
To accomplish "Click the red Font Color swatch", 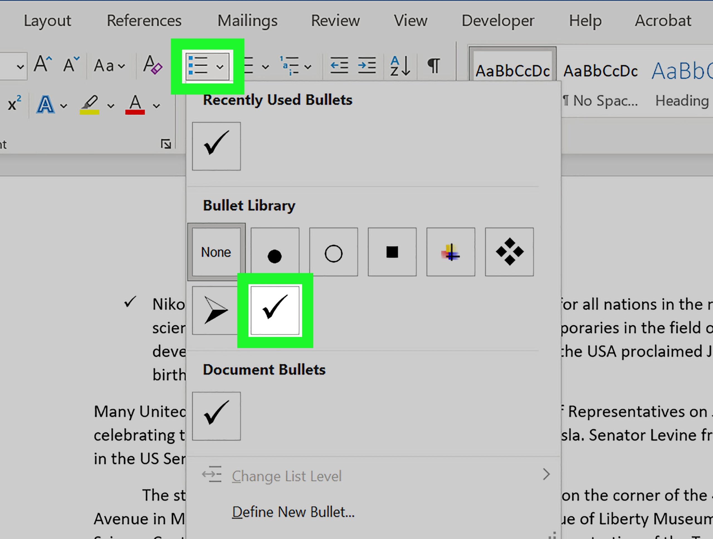I will [135, 105].
